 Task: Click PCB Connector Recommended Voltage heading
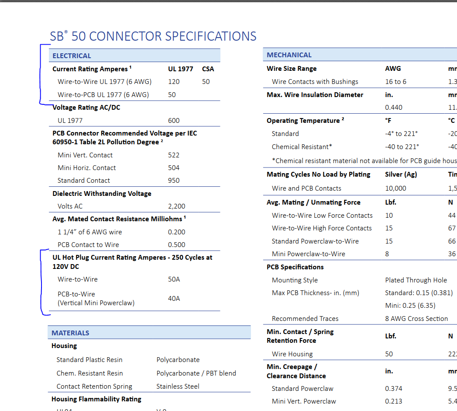[125, 137]
